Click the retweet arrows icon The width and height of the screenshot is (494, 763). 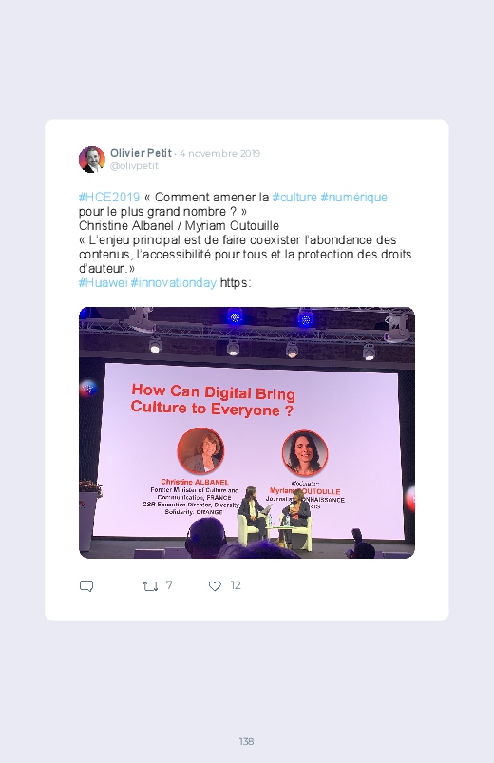(150, 586)
